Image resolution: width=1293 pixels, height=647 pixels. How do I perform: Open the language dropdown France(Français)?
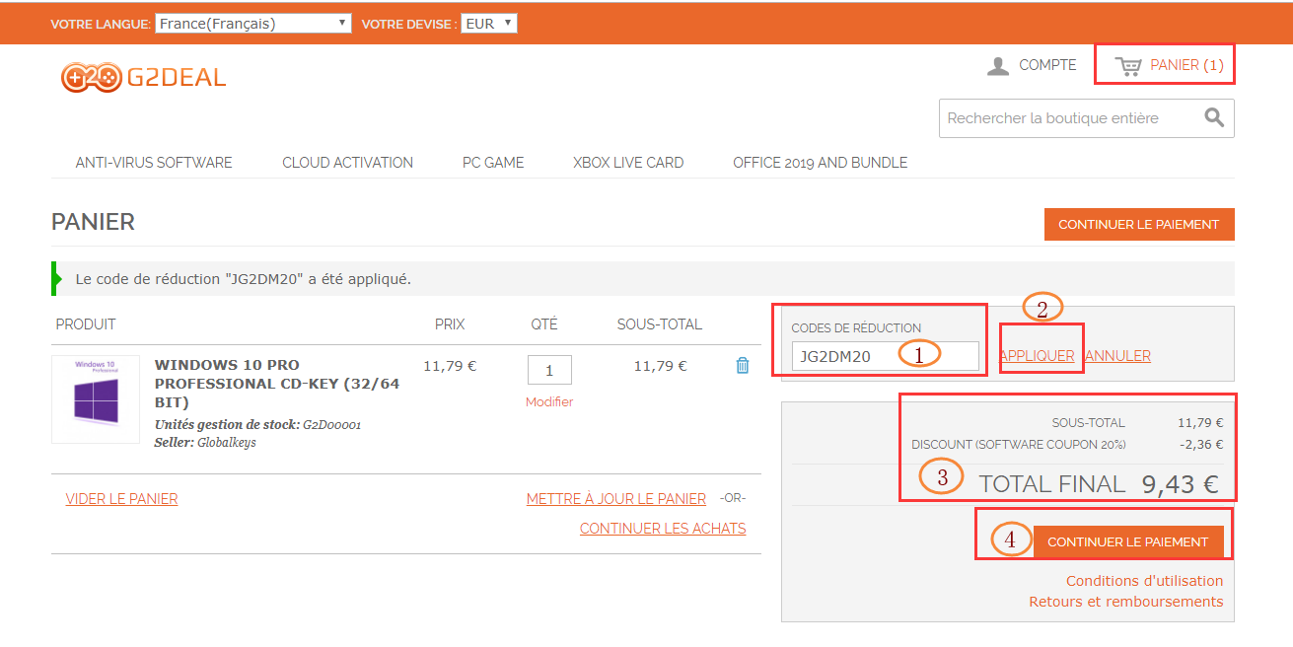tap(252, 23)
